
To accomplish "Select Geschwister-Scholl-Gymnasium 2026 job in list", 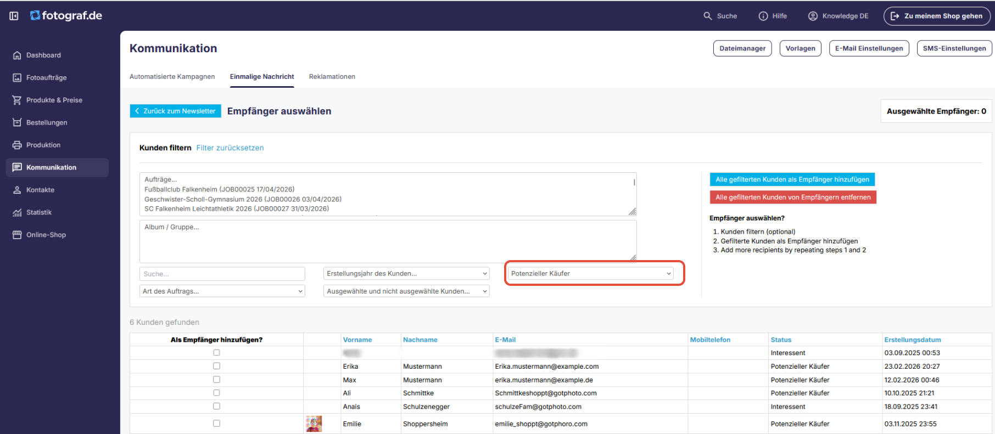I will point(243,199).
